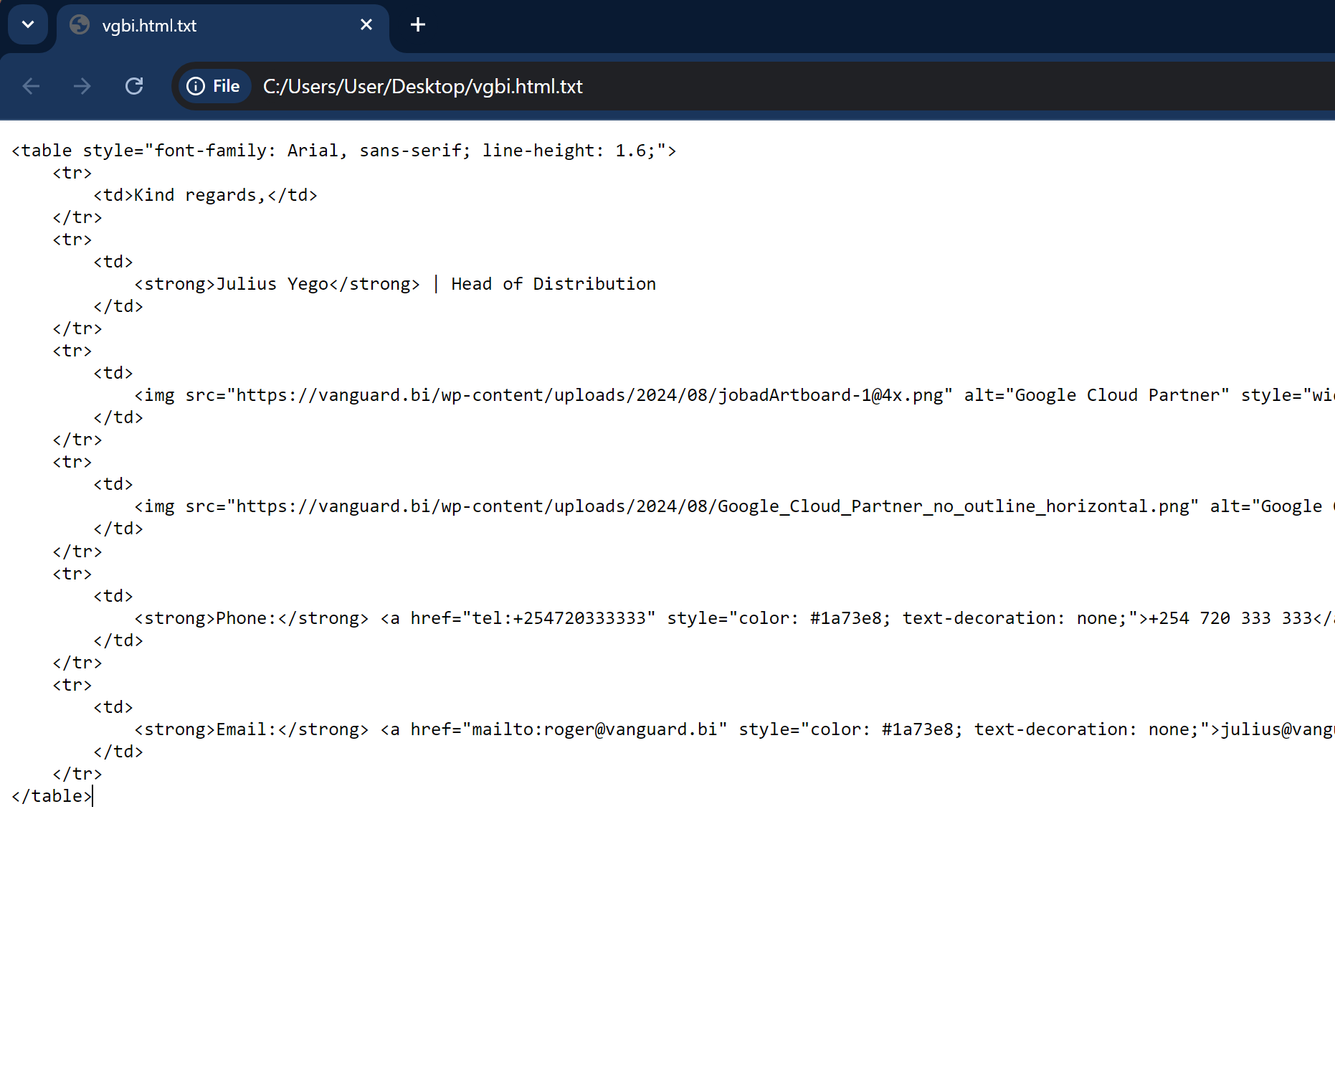1335x1083 pixels.
Task: Click the globe favicon on tab
Action: coord(80,25)
